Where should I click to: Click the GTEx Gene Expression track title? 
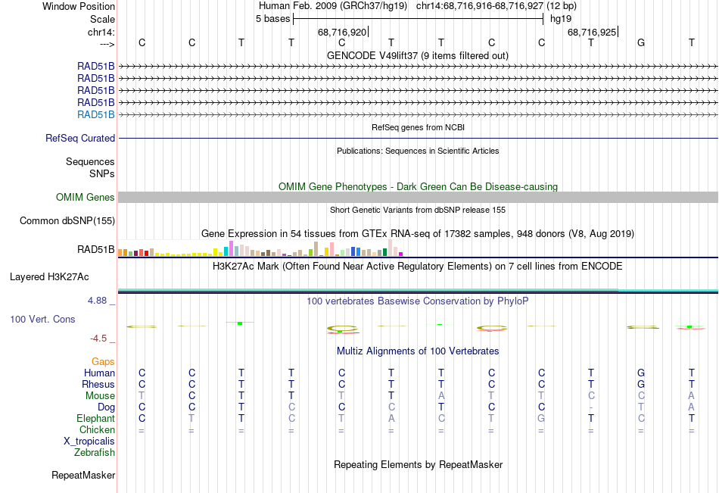click(x=418, y=234)
